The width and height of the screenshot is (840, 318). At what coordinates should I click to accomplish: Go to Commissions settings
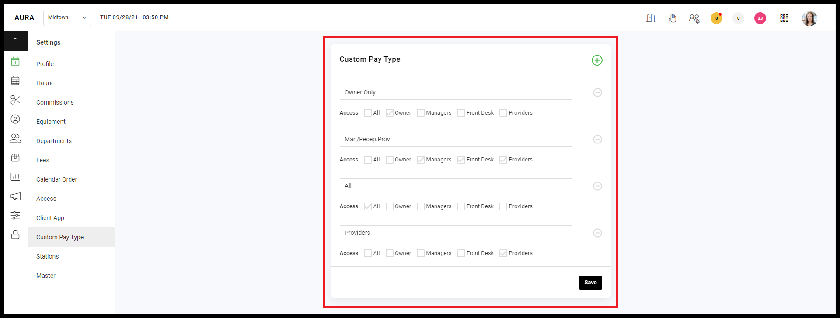[55, 102]
